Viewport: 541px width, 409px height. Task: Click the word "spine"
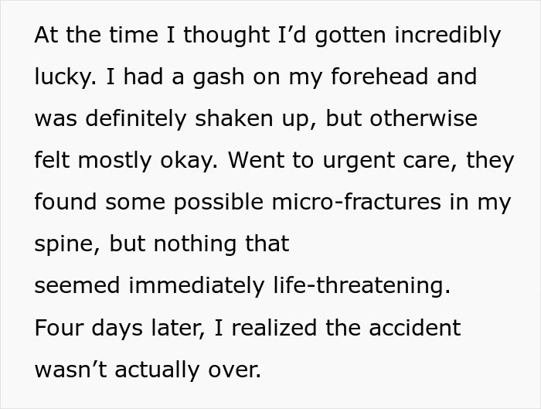pyautogui.click(x=66, y=244)
